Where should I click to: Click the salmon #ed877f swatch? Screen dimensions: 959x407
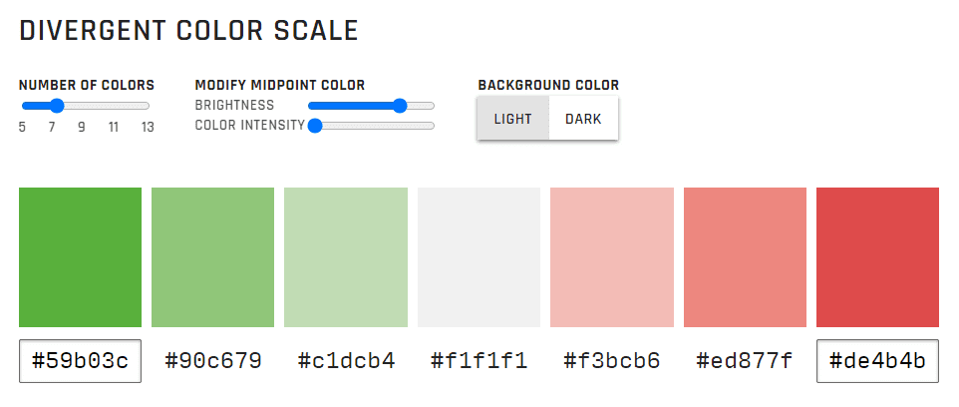(x=745, y=257)
